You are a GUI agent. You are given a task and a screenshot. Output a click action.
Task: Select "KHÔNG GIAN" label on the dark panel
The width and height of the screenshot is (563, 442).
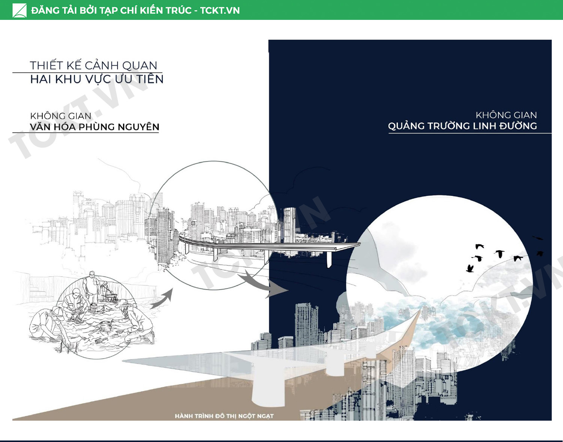(x=506, y=115)
